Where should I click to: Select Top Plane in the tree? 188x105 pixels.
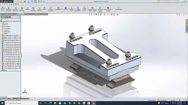[x=7, y=30]
